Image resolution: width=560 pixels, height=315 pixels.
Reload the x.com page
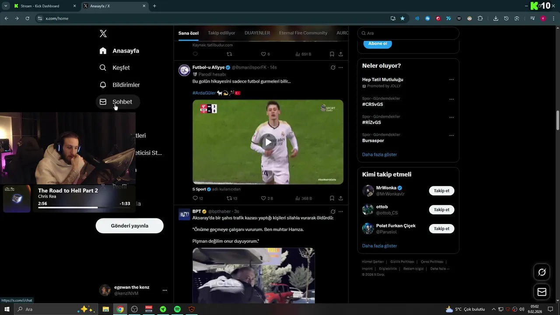click(x=27, y=18)
